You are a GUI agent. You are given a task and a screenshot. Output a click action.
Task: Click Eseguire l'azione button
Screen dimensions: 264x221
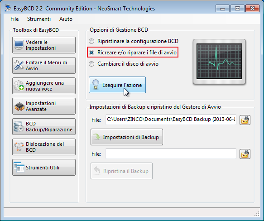tap(117, 85)
